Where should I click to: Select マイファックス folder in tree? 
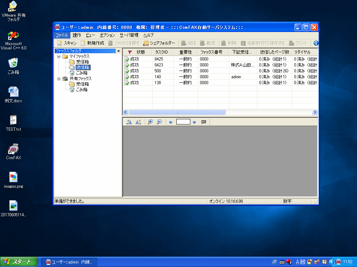79,56
